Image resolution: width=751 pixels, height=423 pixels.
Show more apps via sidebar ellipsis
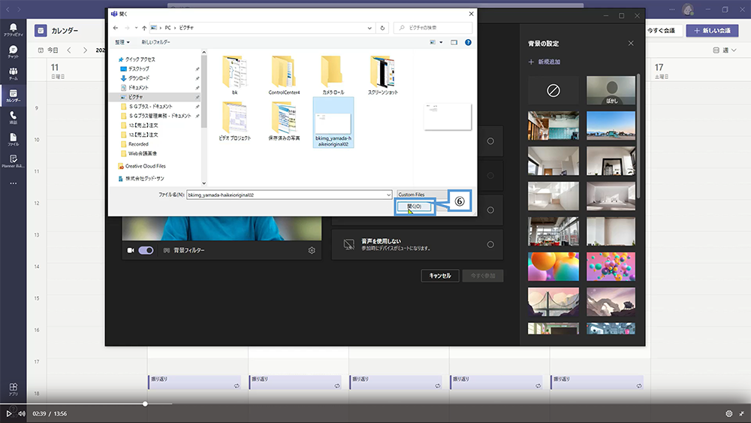(x=13, y=183)
